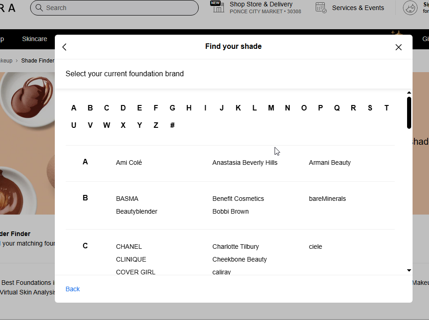Select the CLINIQUE brand
This screenshot has width=429, height=320.
[x=131, y=259]
